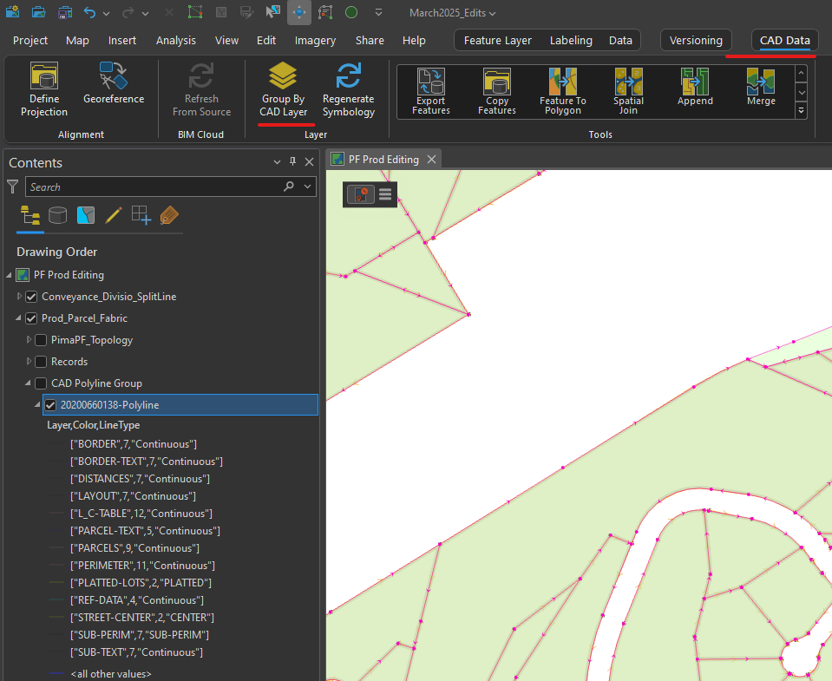
Task: Collapse the 20200660138-Polyline layer
Action: 36,404
